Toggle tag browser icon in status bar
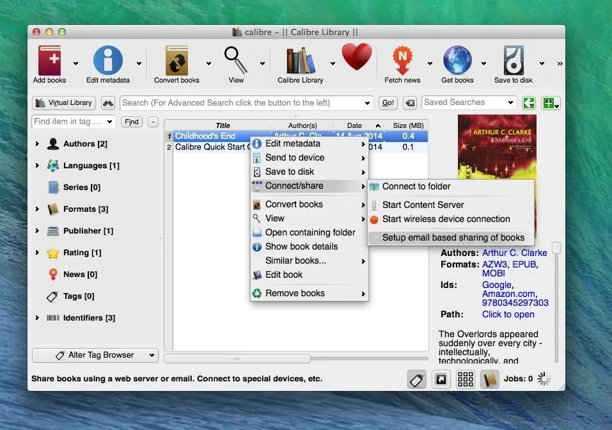The height and width of the screenshot is (430, 612). coord(416,379)
